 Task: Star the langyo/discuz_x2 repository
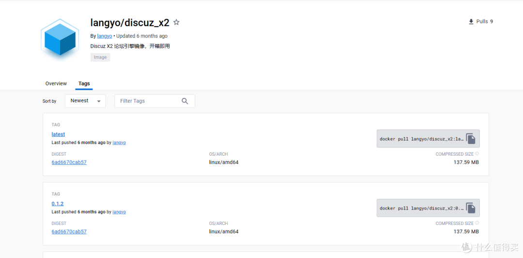coord(176,22)
